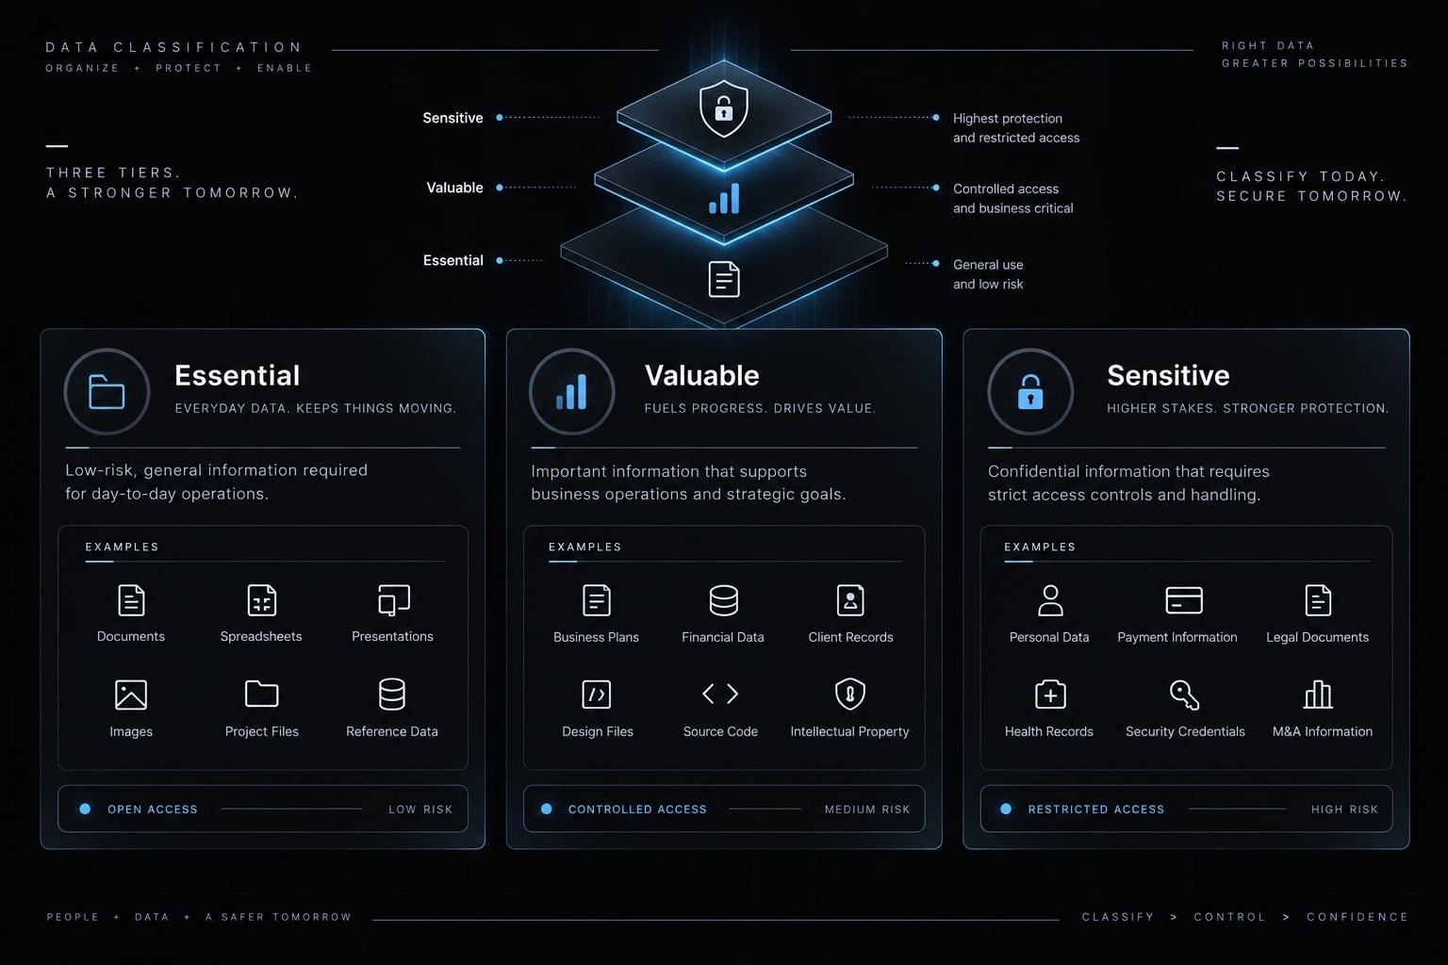Click the M&A Information building icon
1448x965 pixels.
pyautogui.click(x=1318, y=695)
